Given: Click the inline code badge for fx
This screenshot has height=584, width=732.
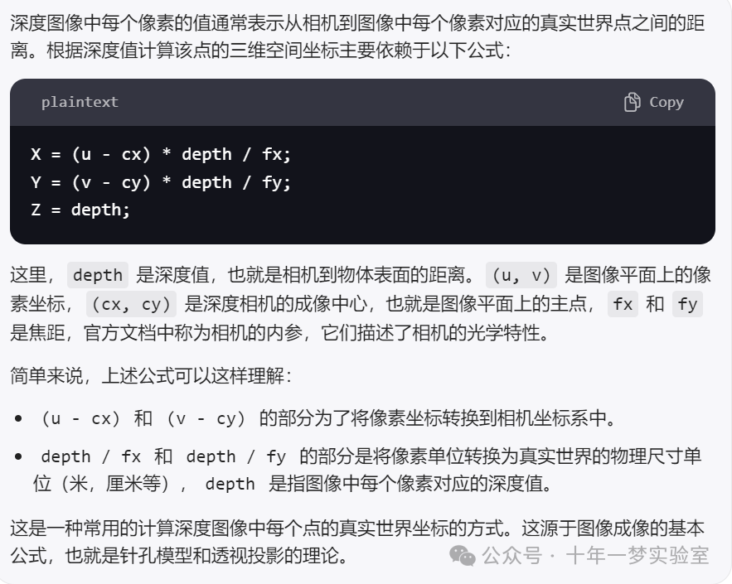Looking at the screenshot, I should coord(622,305).
